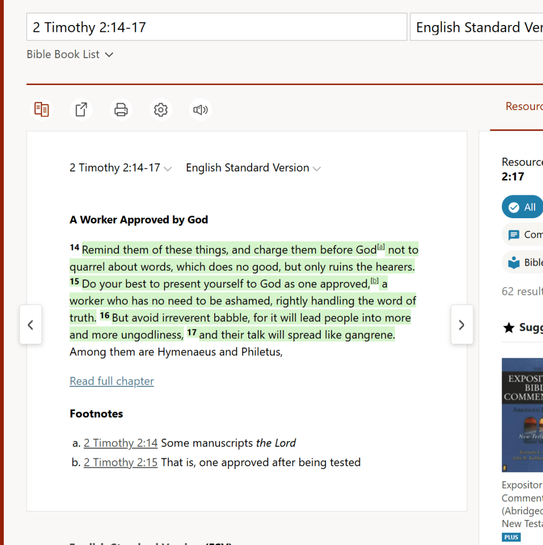Toggle parallel Bible view icon
The width and height of the screenshot is (543, 545).
click(42, 110)
